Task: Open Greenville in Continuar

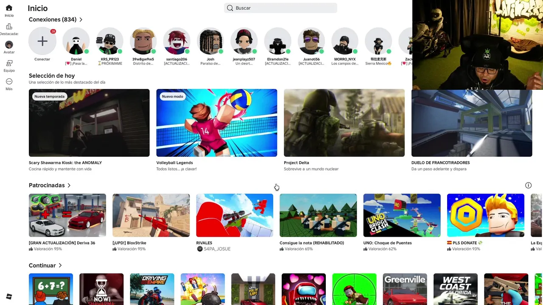Action: tap(405, 289)
